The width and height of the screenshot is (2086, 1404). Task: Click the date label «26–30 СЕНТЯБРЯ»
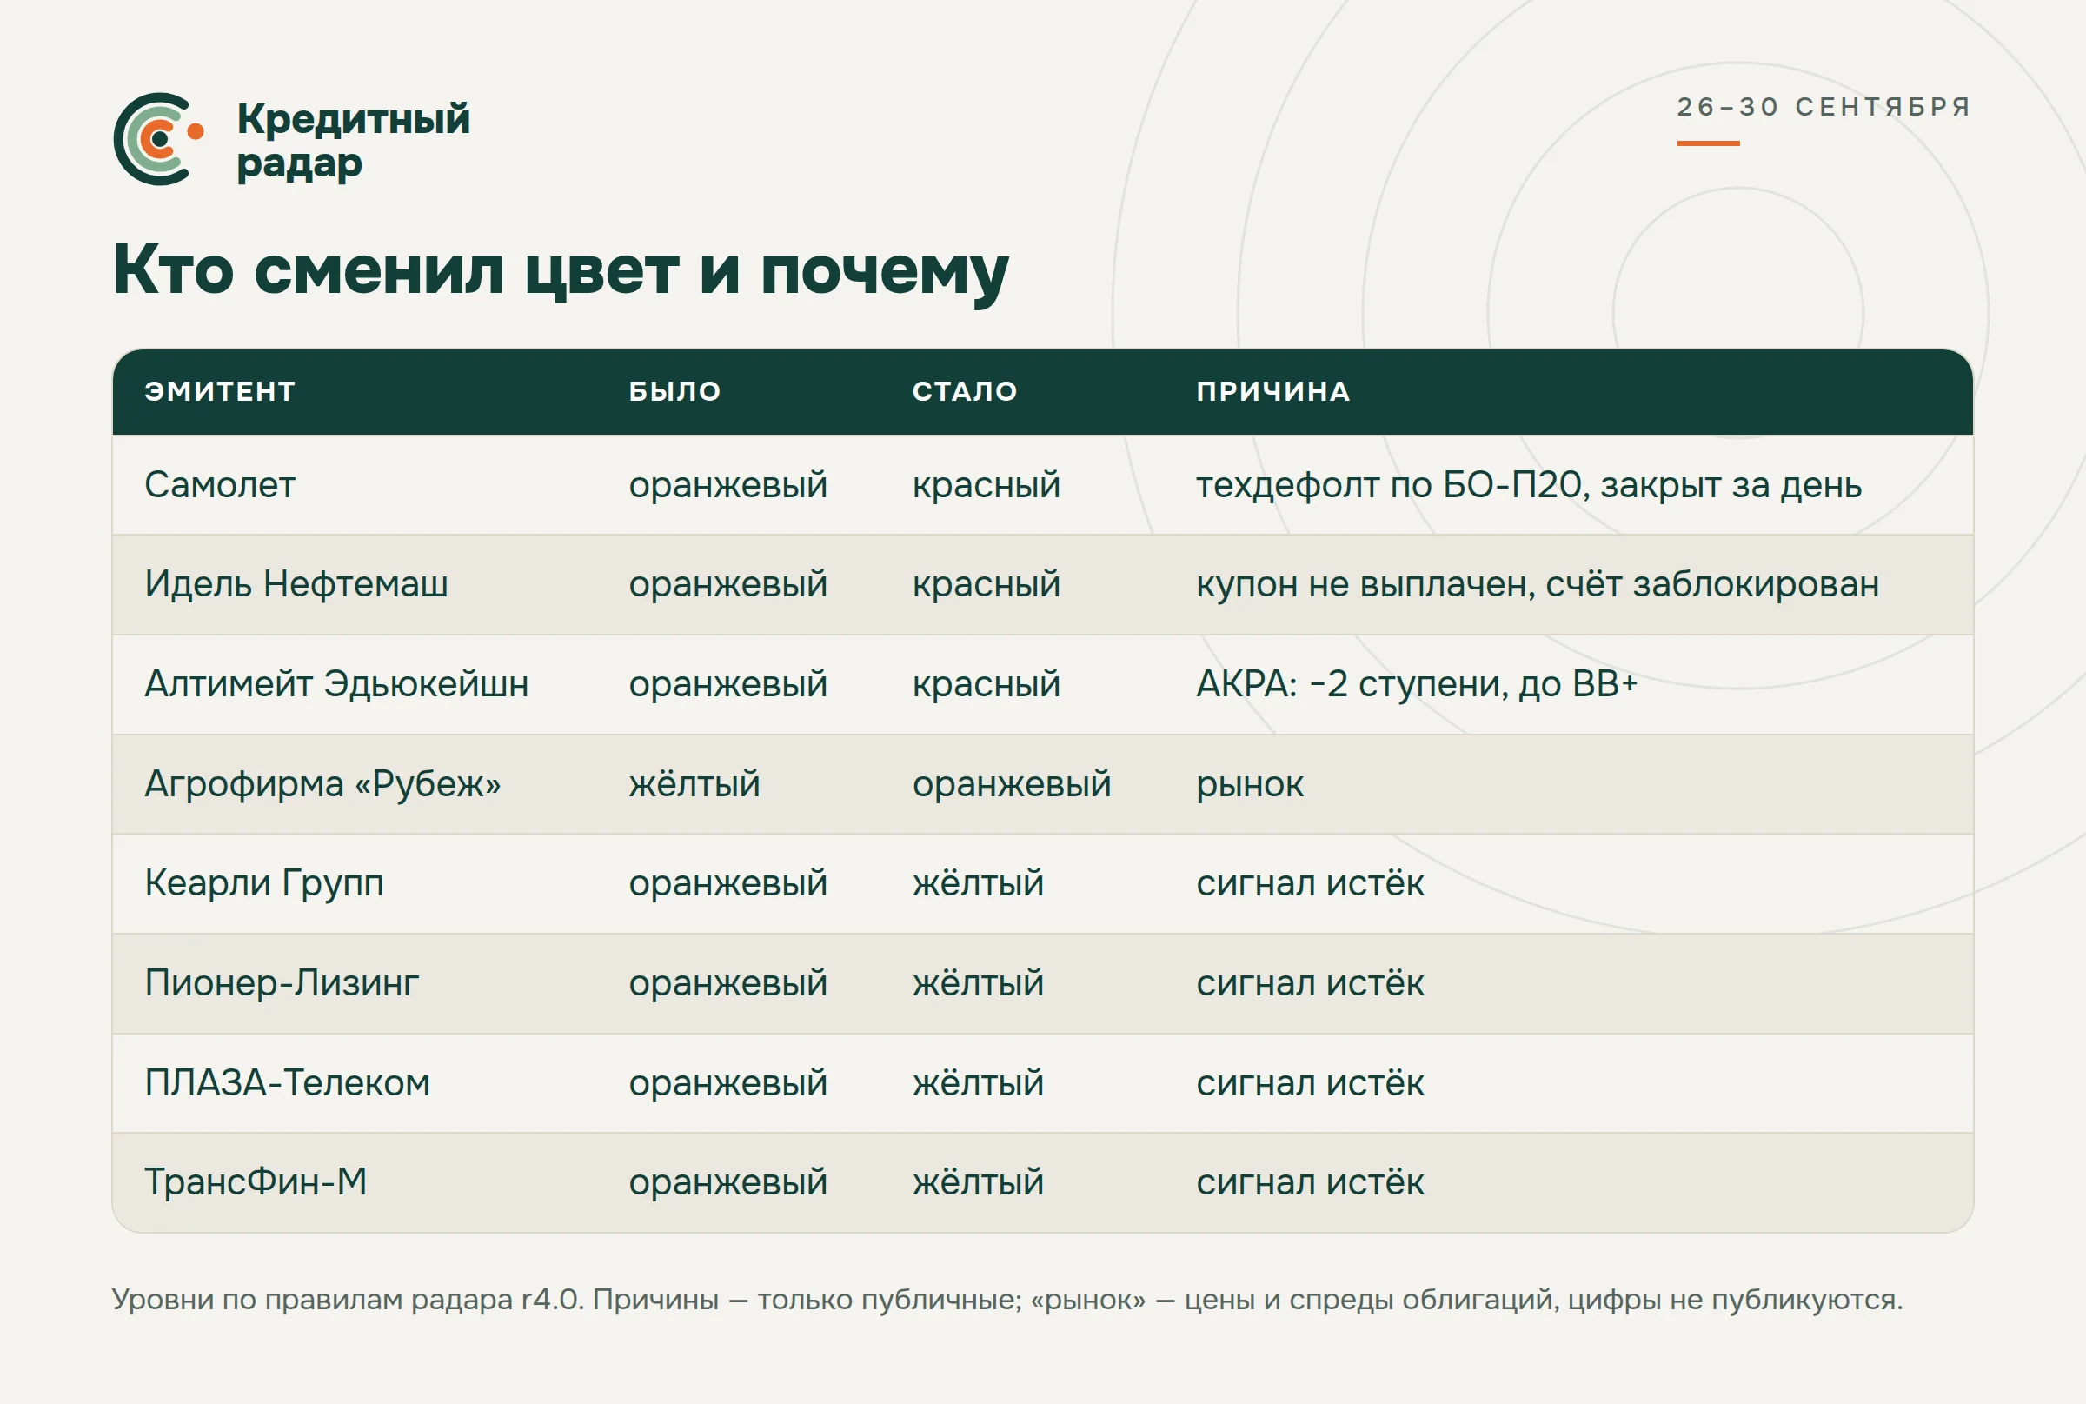coord(1824,107)
